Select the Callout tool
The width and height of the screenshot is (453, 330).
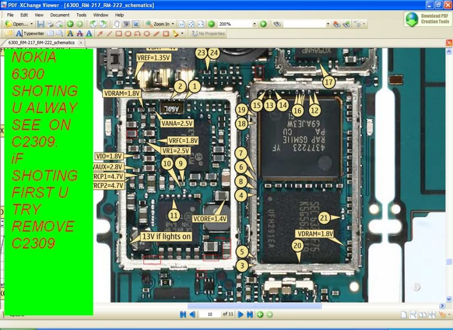click(x=59, y=34)
